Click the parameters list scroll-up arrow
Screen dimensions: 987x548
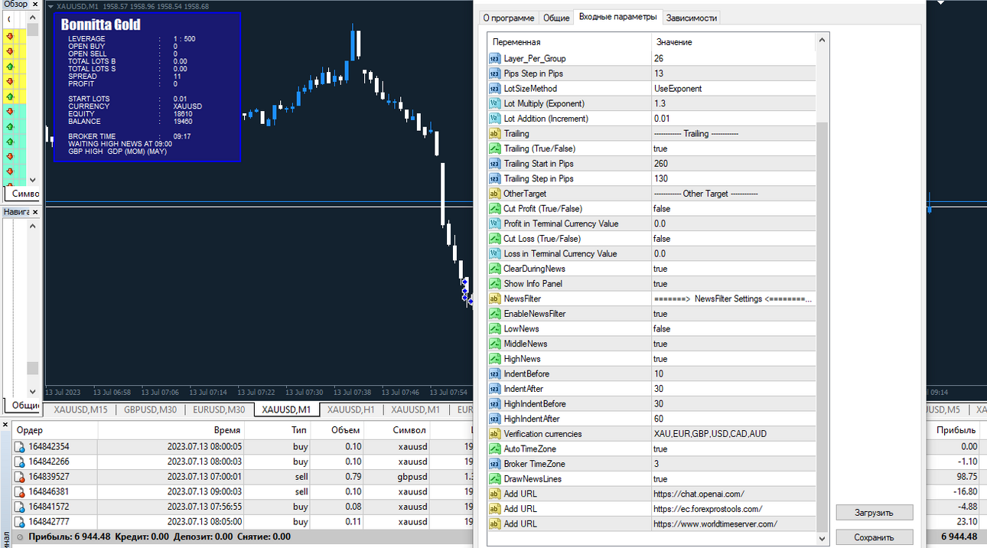click(x=822, y=39)
